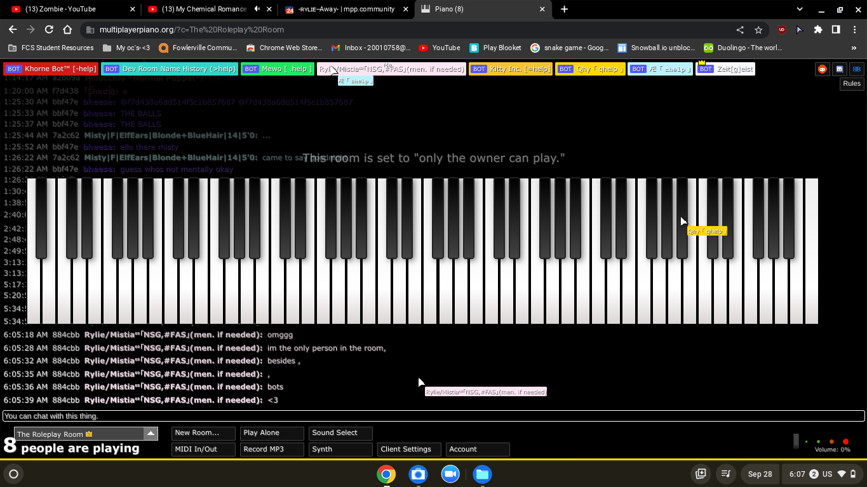Launch Zoom from the shelf
The image size is (867, 487).
click(450, 474)
